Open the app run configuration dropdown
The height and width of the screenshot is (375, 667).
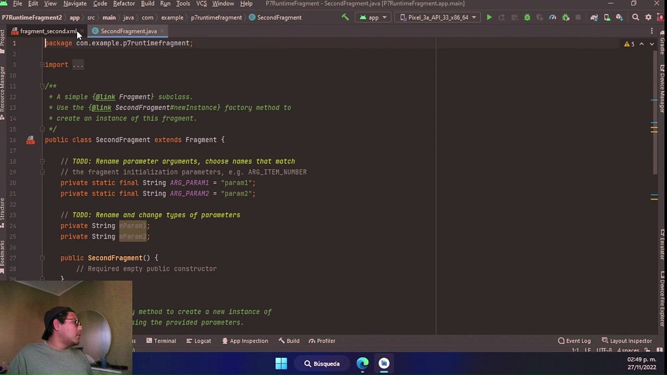[x=374, y=18]
